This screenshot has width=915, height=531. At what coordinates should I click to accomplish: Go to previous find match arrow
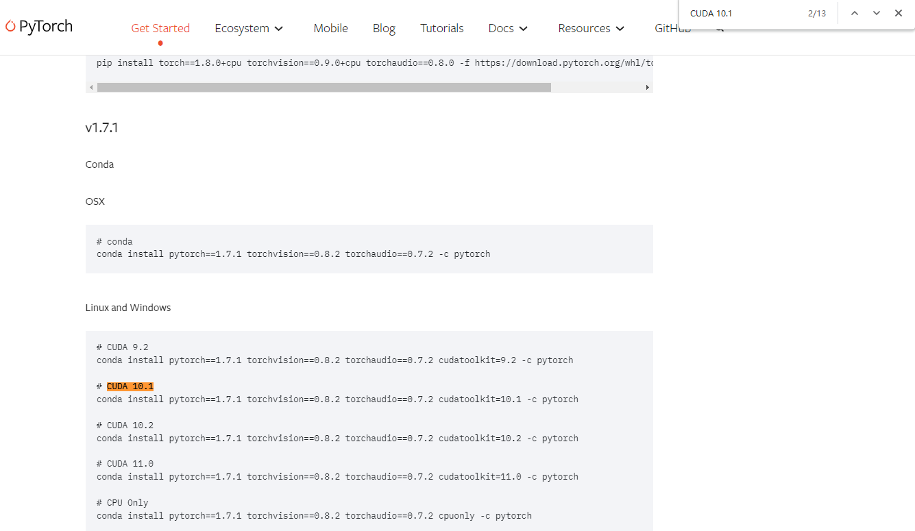point(854,13)
